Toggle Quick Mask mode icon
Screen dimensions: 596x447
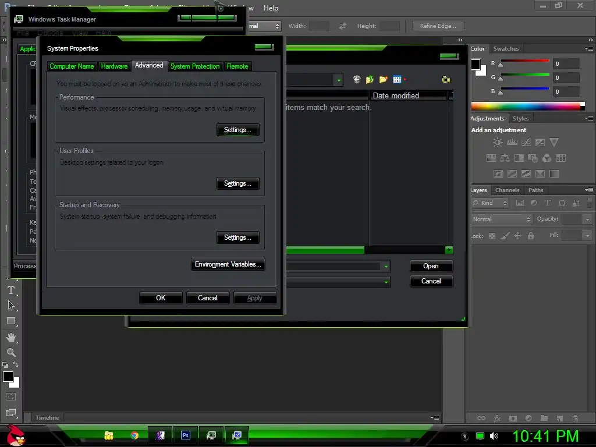pos(10,397)
